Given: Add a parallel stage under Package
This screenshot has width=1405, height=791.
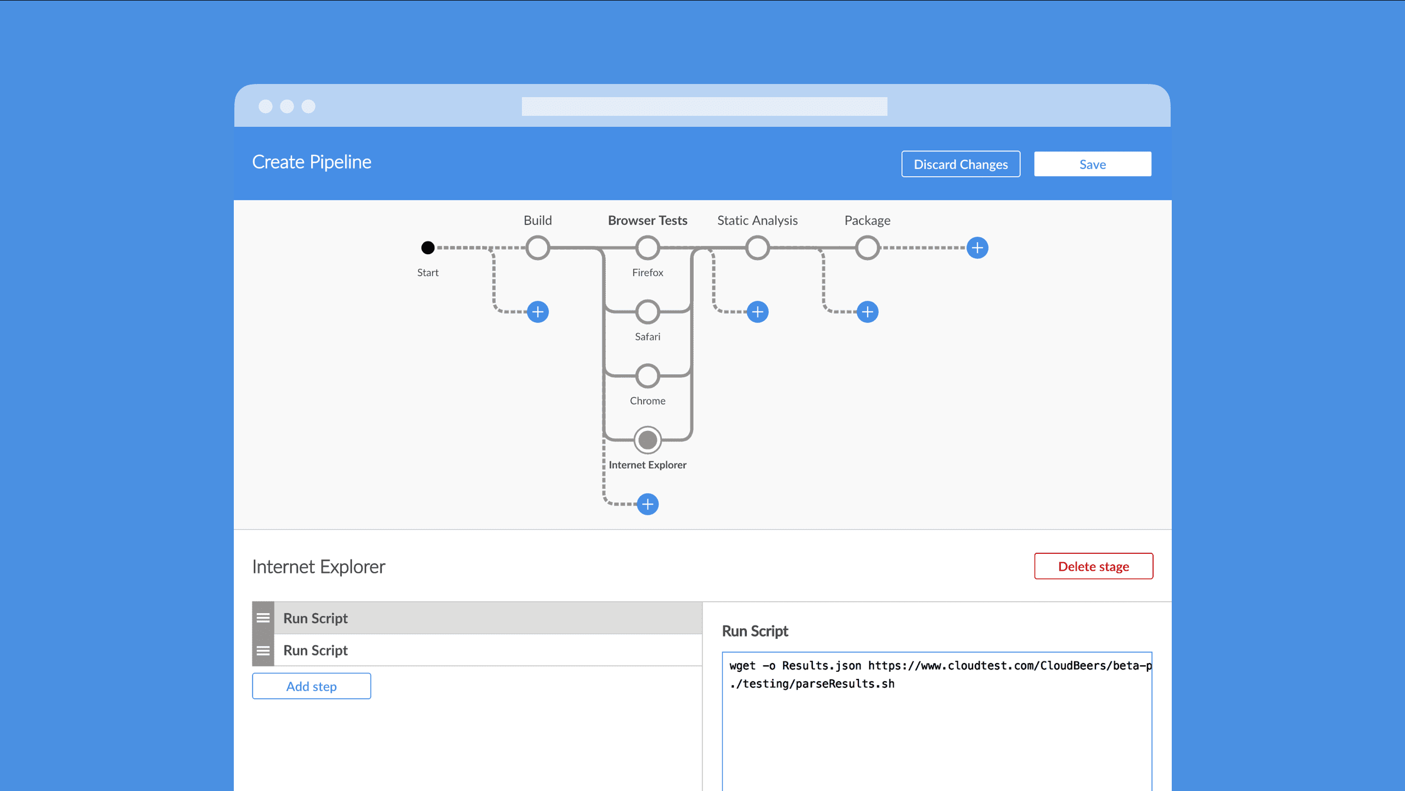Looking at the screenshot, I should tap(868, 311).
